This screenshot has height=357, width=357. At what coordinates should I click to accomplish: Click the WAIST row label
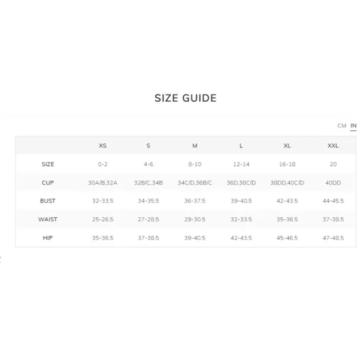(x=48, y=219)
